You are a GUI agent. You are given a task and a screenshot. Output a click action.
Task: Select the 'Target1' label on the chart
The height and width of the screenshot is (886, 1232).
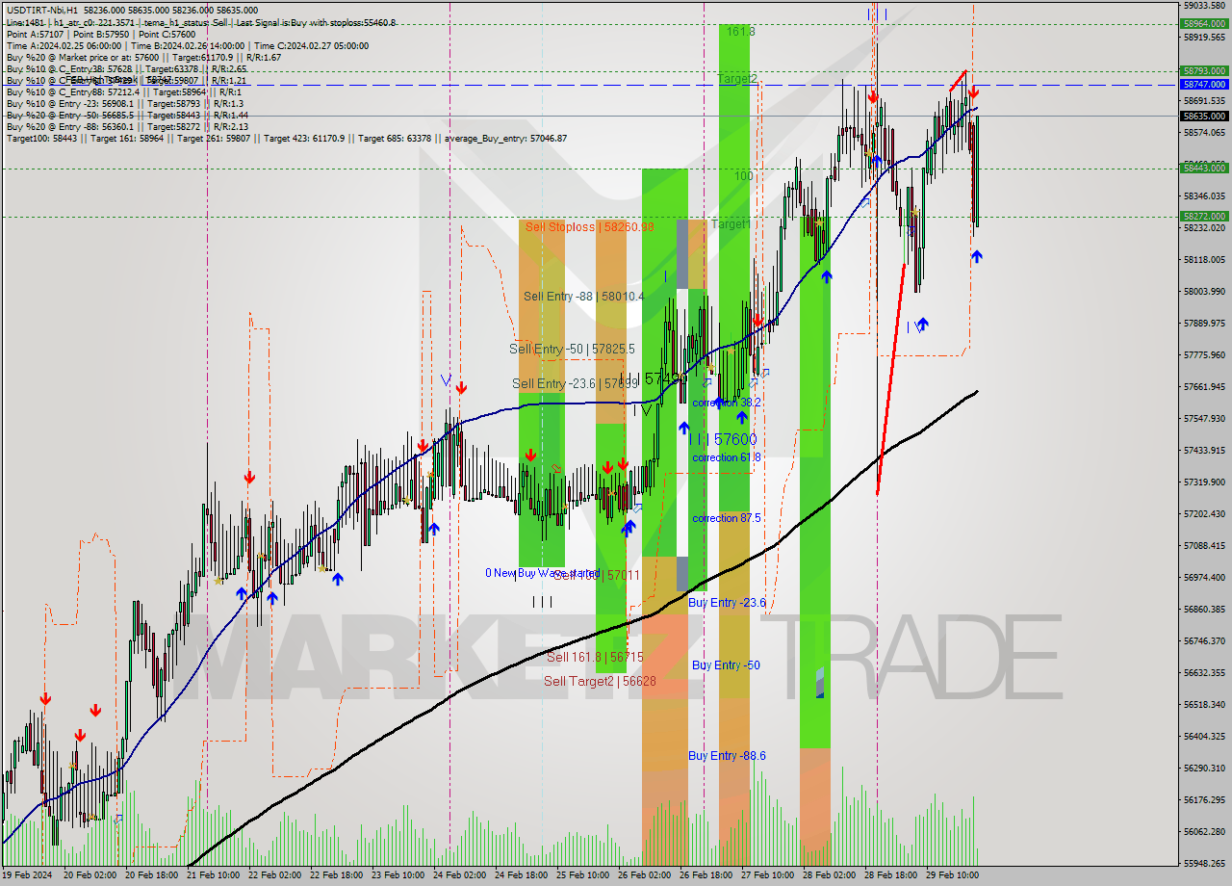coord(731,224)
